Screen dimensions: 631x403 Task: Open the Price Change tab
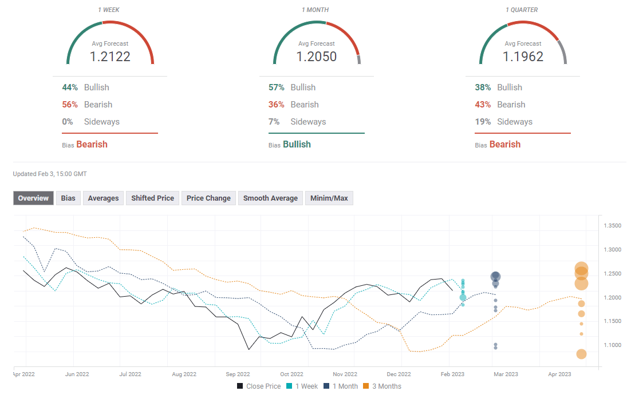click(x=208, y=198)
